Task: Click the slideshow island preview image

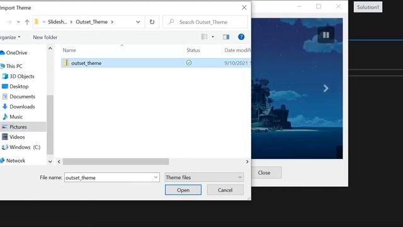Action: (297, 88)
